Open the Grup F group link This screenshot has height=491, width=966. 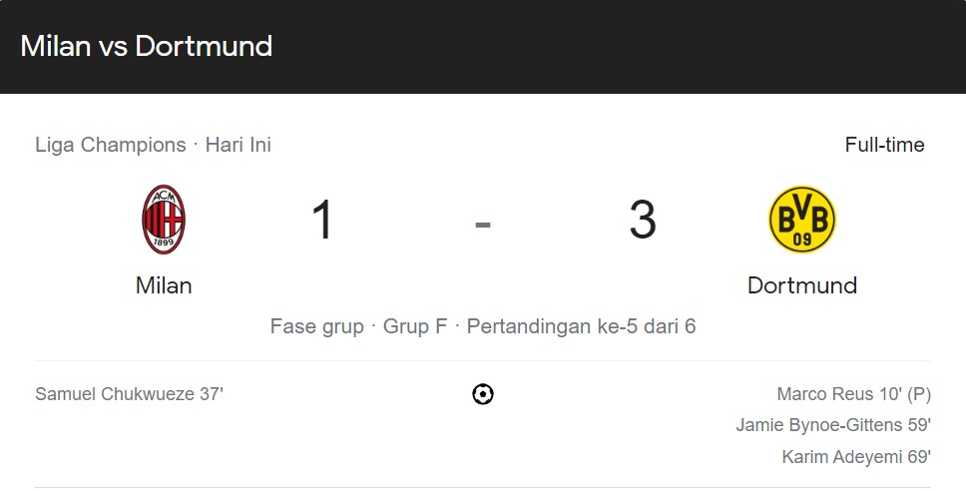[415, 326]
